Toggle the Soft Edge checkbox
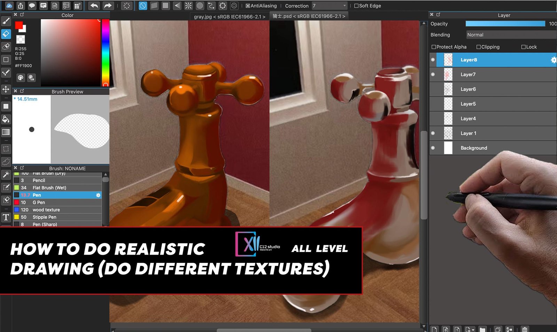 point(356,6)
